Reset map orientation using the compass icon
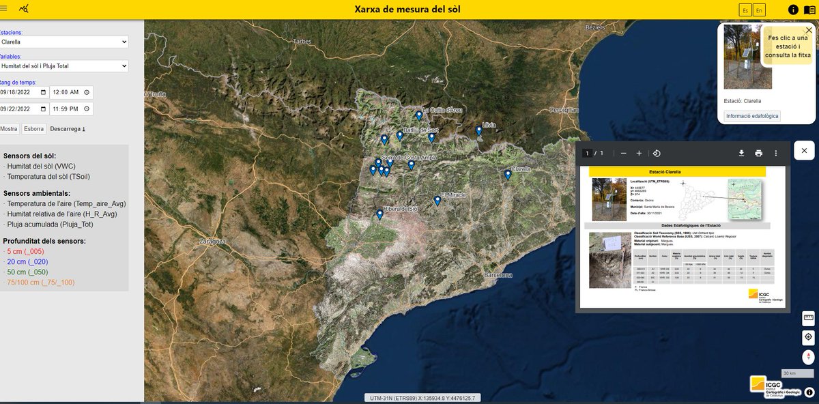The height and width of the screenshot is (404, 819). (x=808, y=356)
